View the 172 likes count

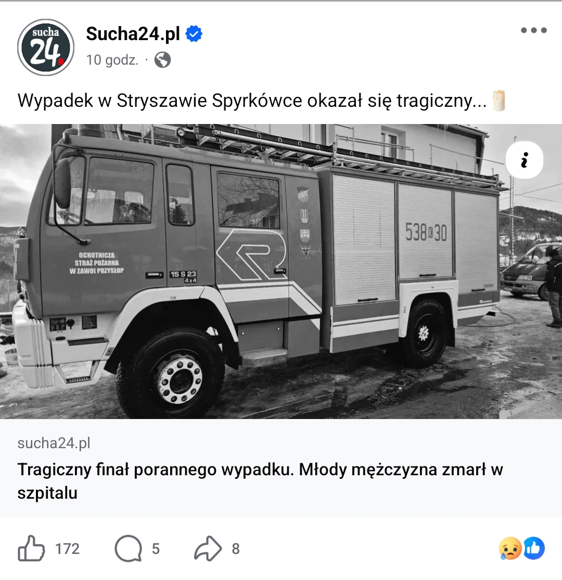pos(67,549)
